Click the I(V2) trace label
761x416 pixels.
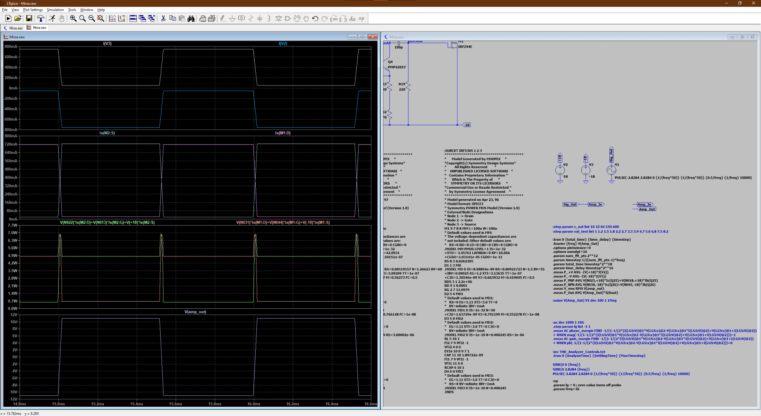click(x=283, y=43)
